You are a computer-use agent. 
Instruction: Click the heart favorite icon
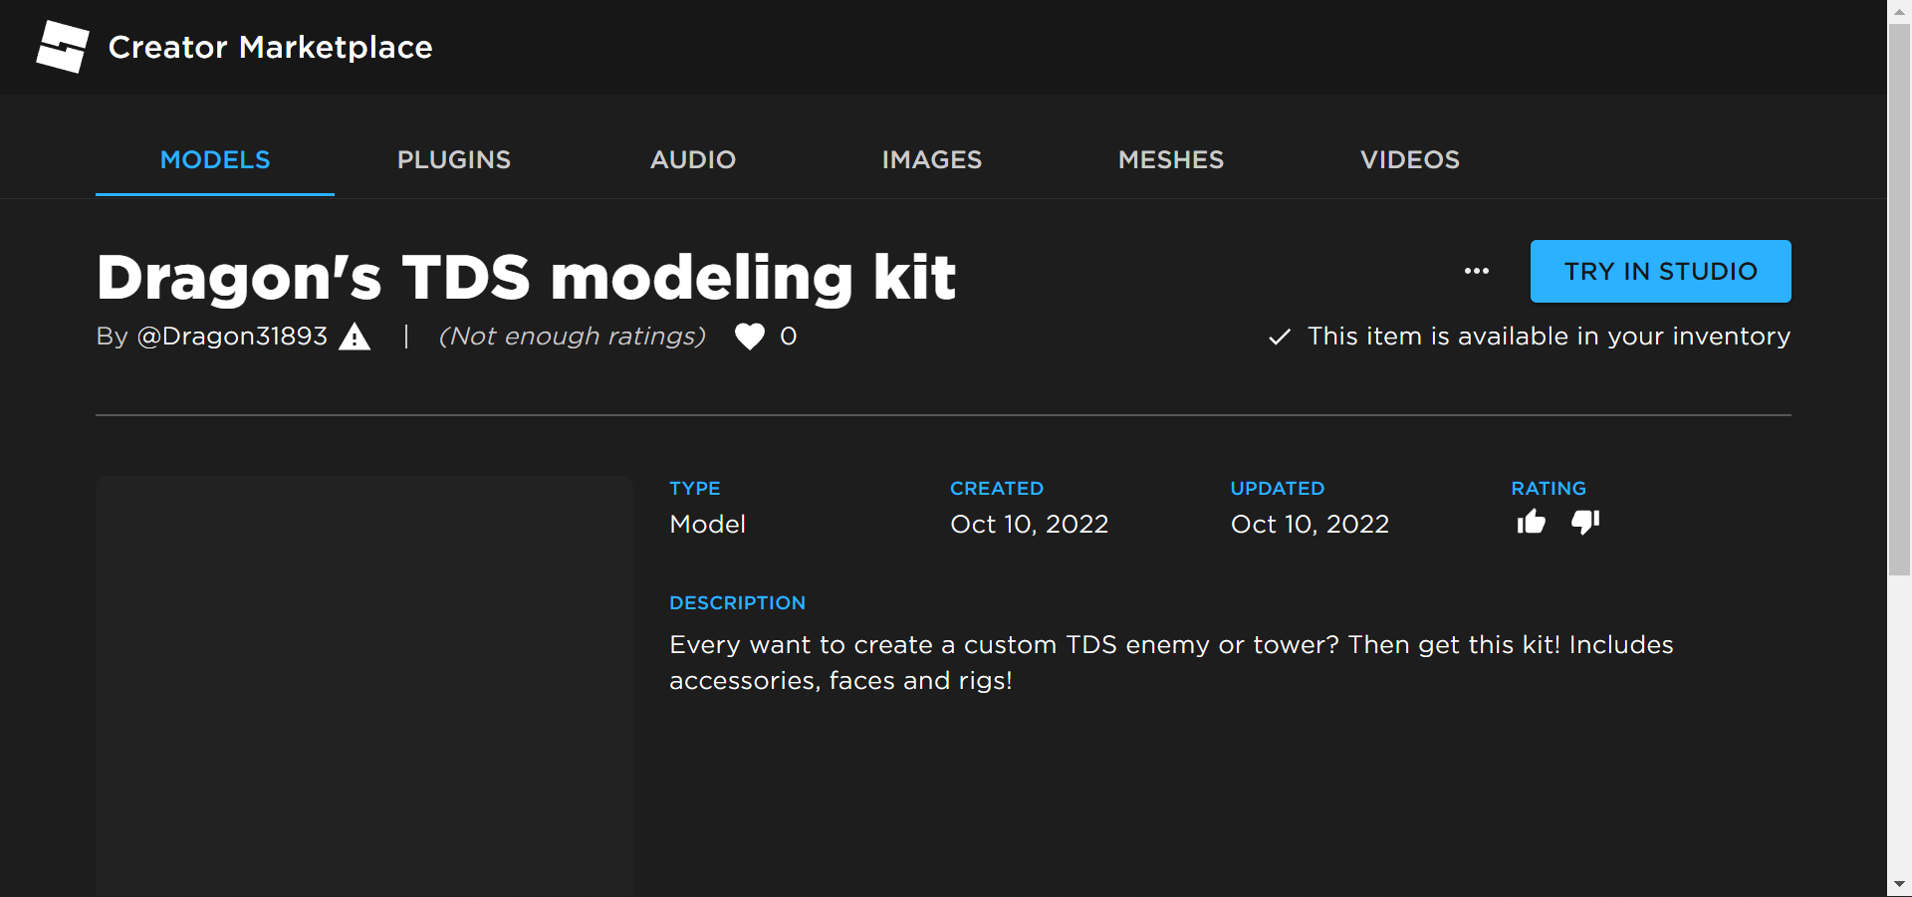pyautogui.click(x=749, y=336)
